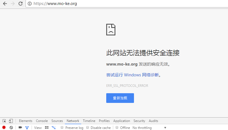Select the ERR_SSL_PROTOCOL_ERROR text
The width and height of the screenshot is (228, 130).
coord(127,86)
